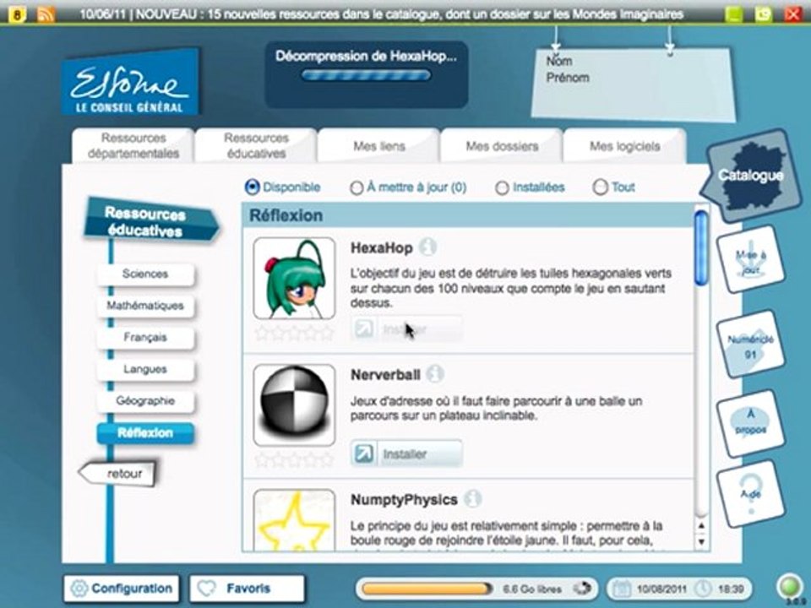Click the HexaHop decompression progress bar

(x=366, y=75)
